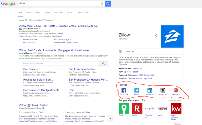Switch to the Apps tab
The width and height of the screenshot is (202, 125).
tap(28, 13)
